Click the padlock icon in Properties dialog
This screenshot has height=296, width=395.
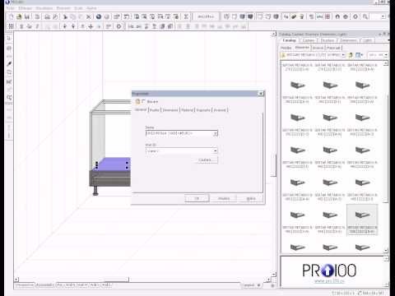pyautogui.click(x=137, y=101)
